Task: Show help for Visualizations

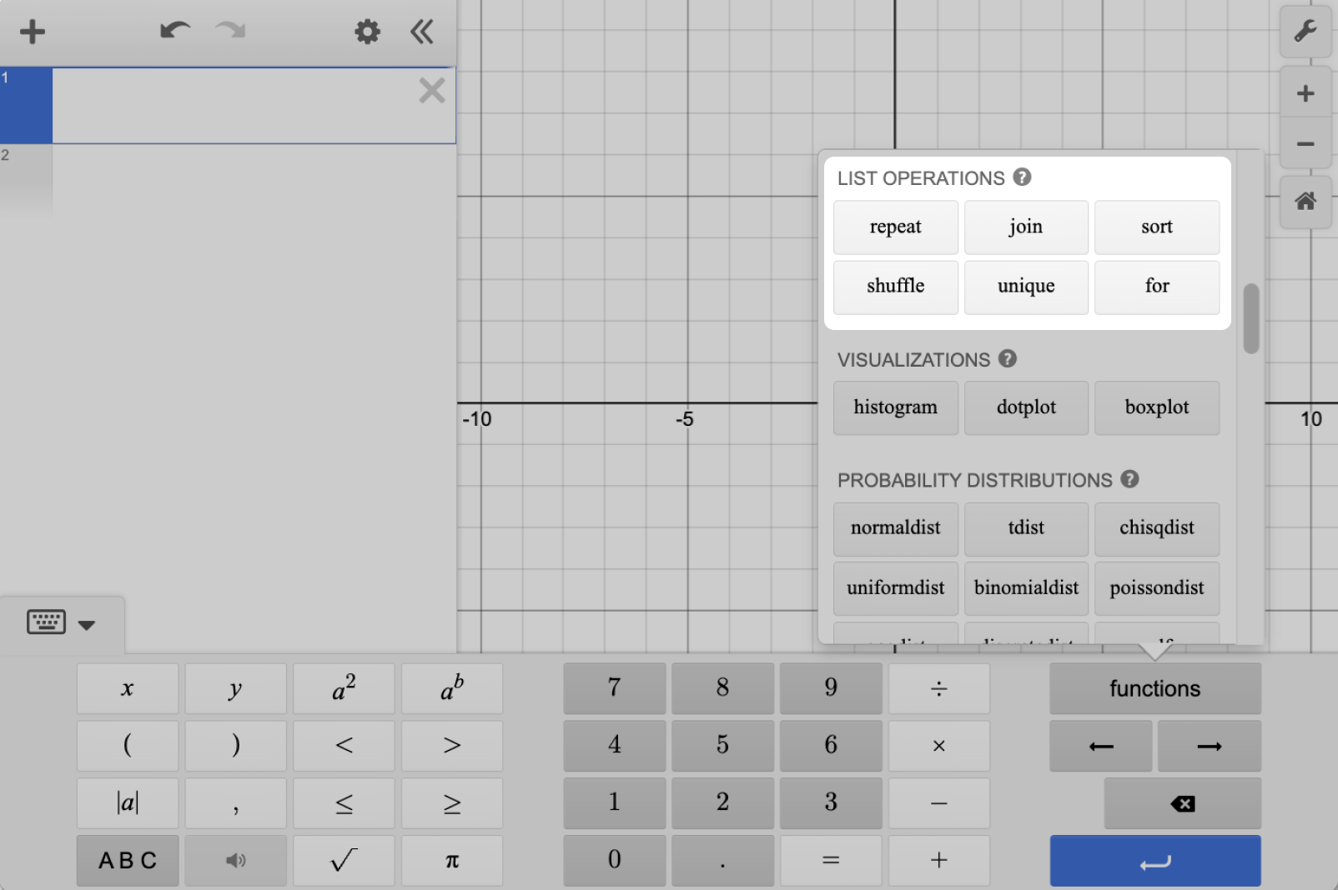Action: coord(1008,359)
